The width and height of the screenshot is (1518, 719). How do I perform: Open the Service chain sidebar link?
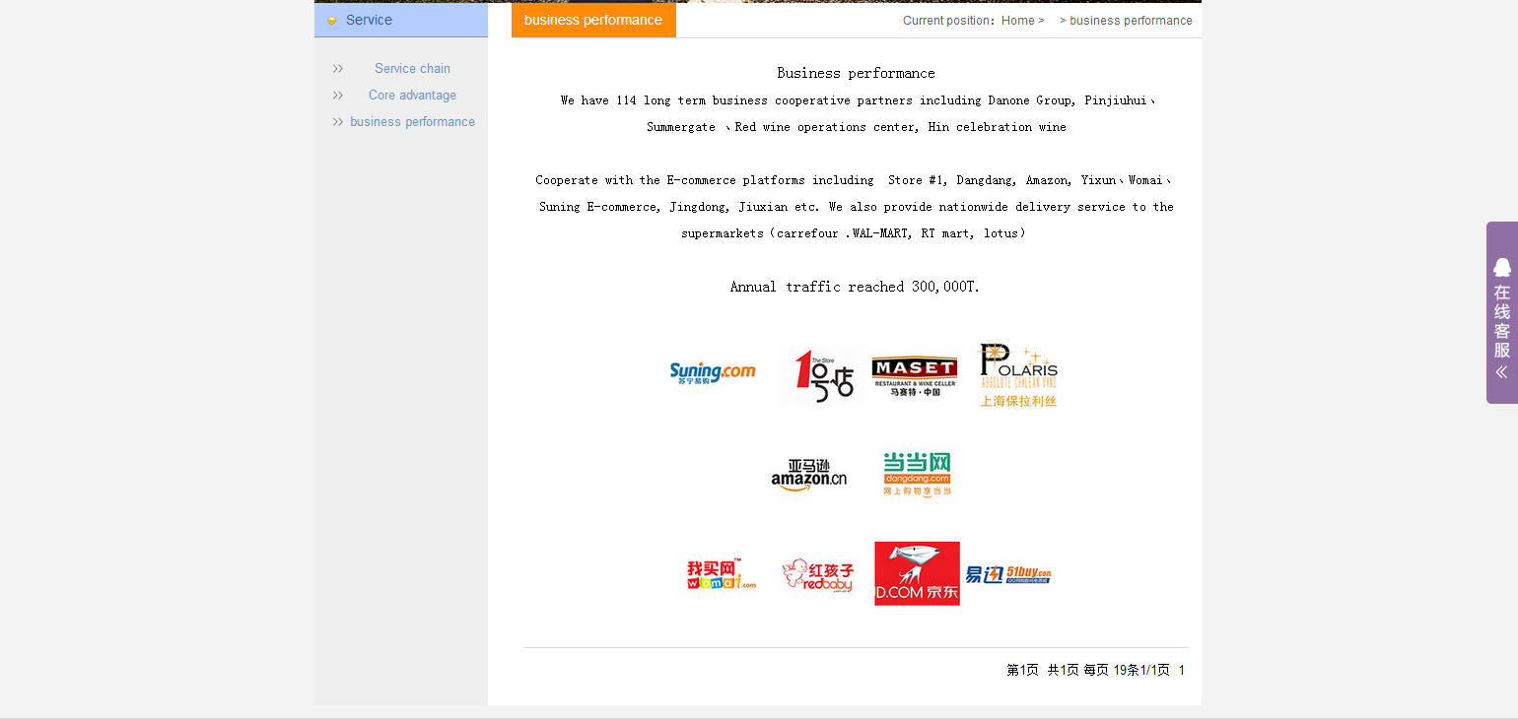pos(412,68)
